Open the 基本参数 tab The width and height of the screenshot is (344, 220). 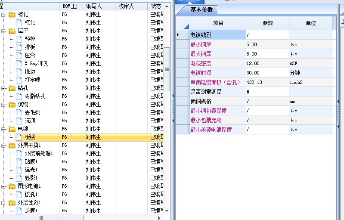201,9
